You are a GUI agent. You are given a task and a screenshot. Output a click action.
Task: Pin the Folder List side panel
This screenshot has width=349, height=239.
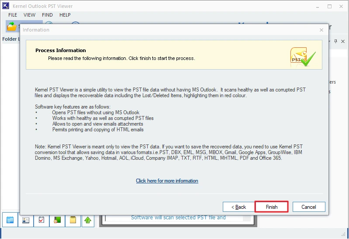[335, 41]
